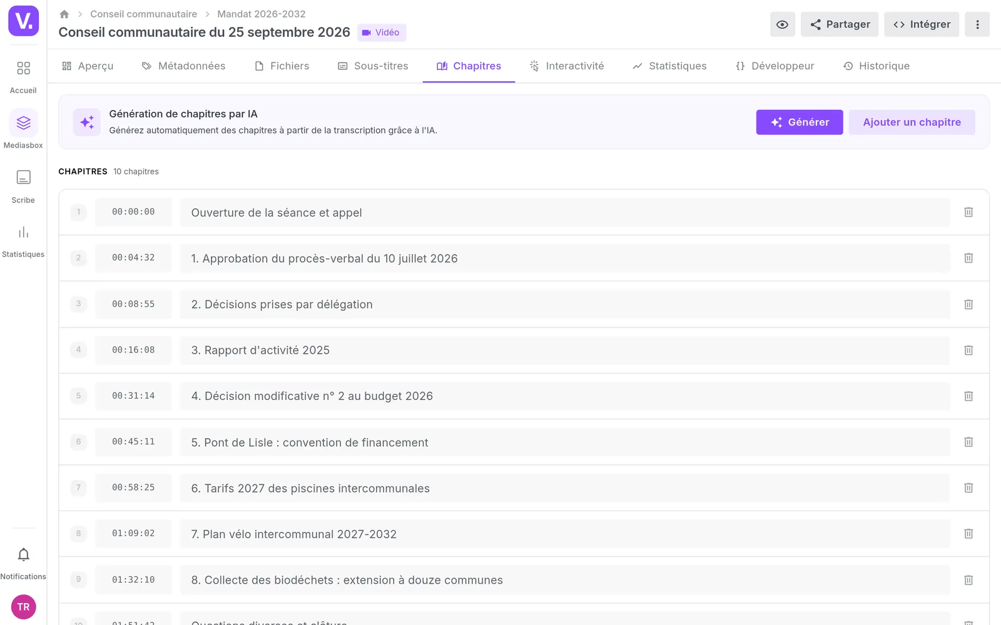Screen dimensions: 1001x625
Task: Edit title Rapport d'activité 2025
Action: [565, 350]
